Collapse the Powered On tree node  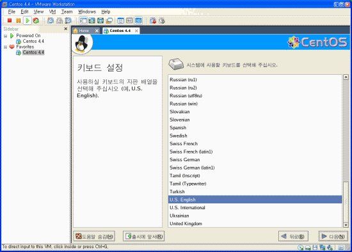tap(5, 36)
